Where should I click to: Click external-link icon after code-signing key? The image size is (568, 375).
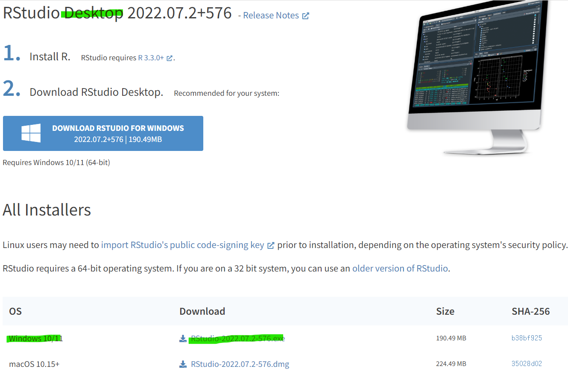[x=271, y=245]
